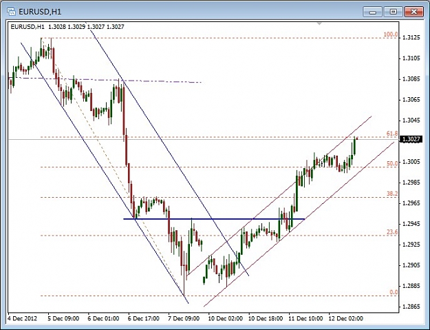
Task: Select the Fibonacci 61.8 level label
Action: (392, 134)
